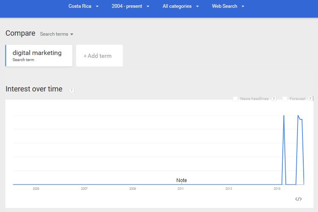318x212 pixels.
Task: Click the blue color bar on term card
Action: (x=6, y=55)
